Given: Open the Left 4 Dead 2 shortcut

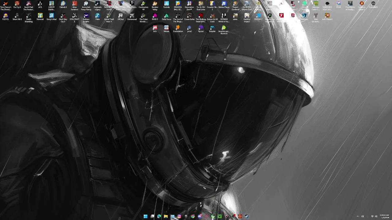Looking at the screenshot, I should (x=327, y=16).
